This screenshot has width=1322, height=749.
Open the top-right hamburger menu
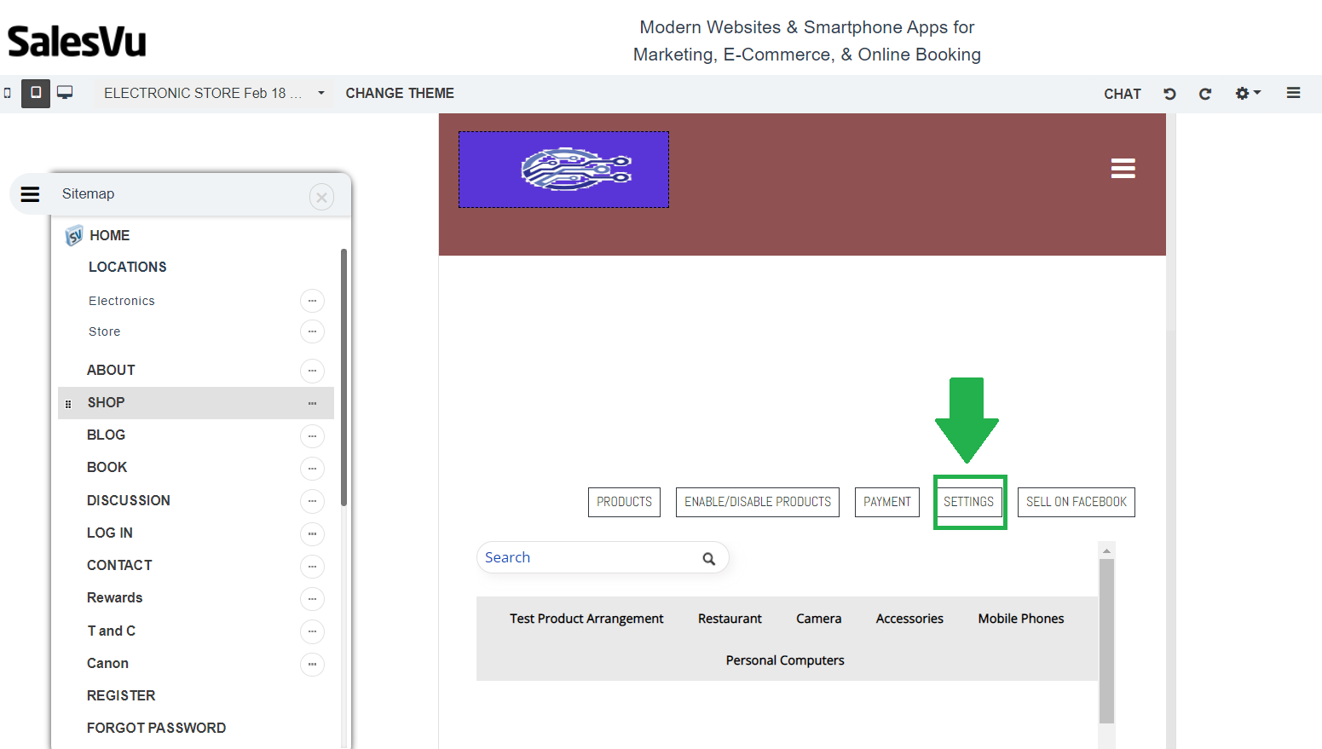click(1293, 93)
